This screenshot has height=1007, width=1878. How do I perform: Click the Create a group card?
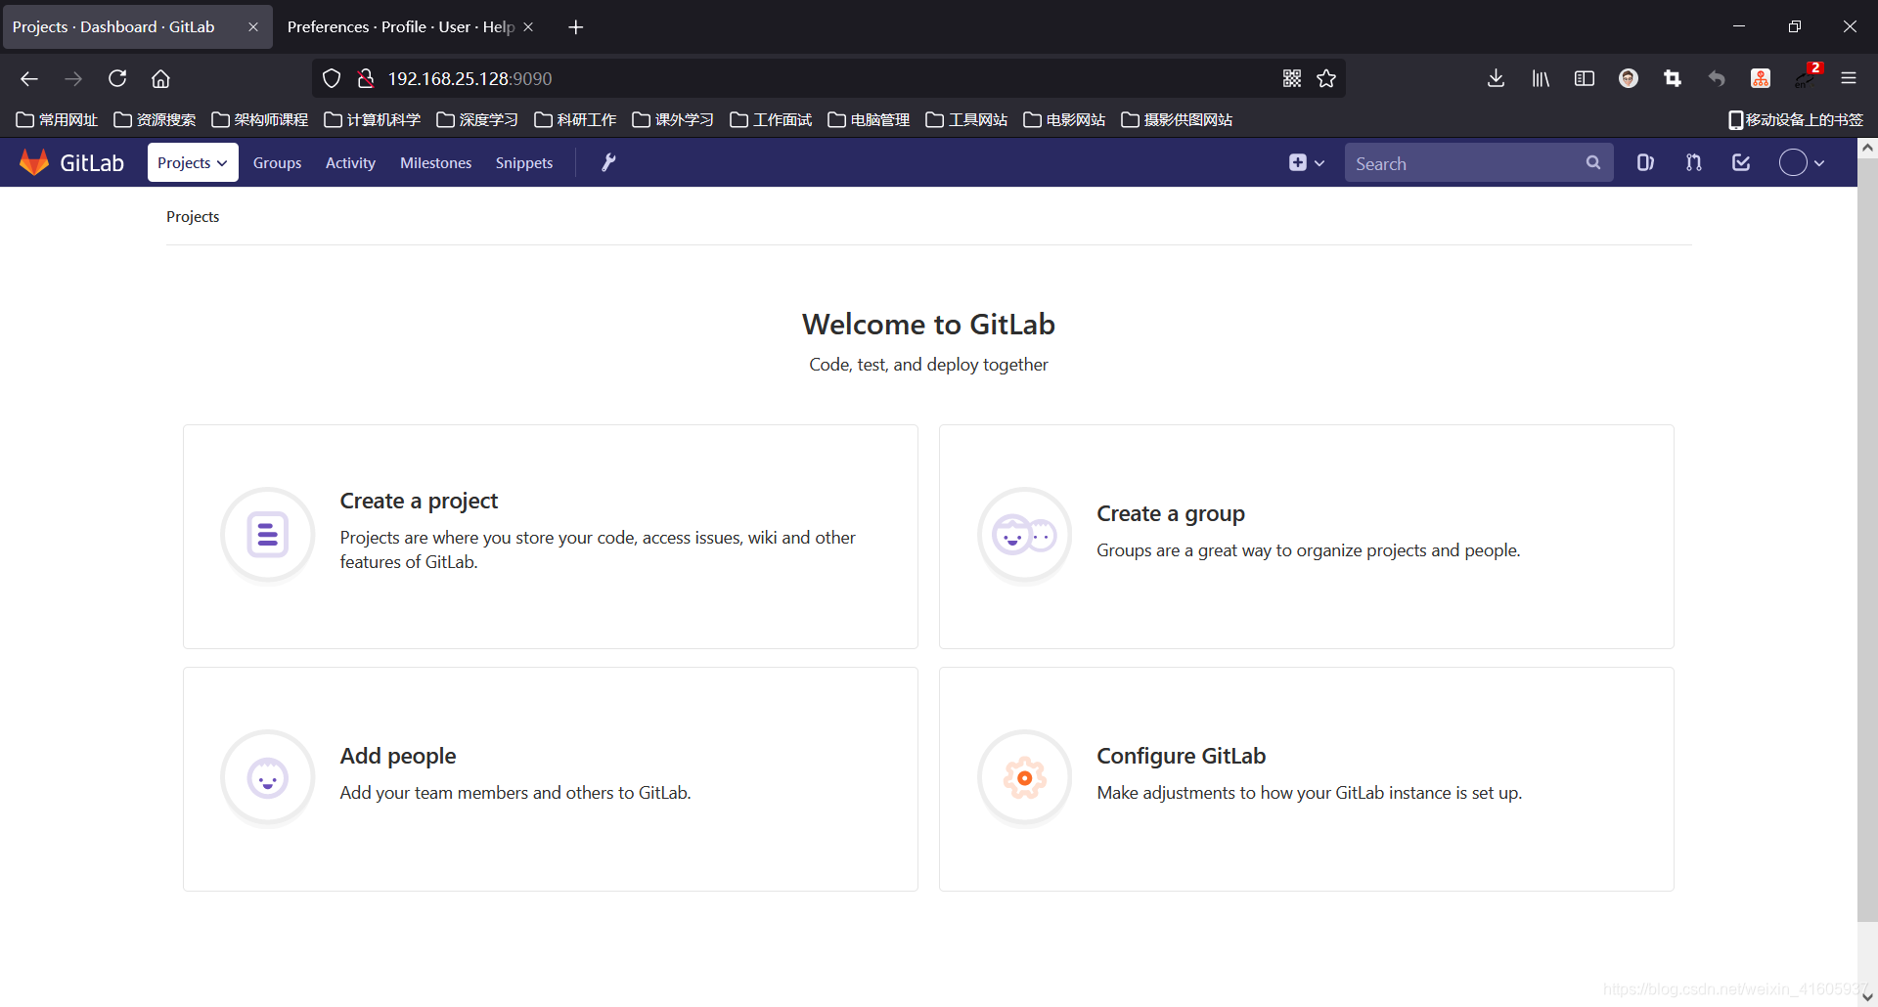pos(1307,537)
